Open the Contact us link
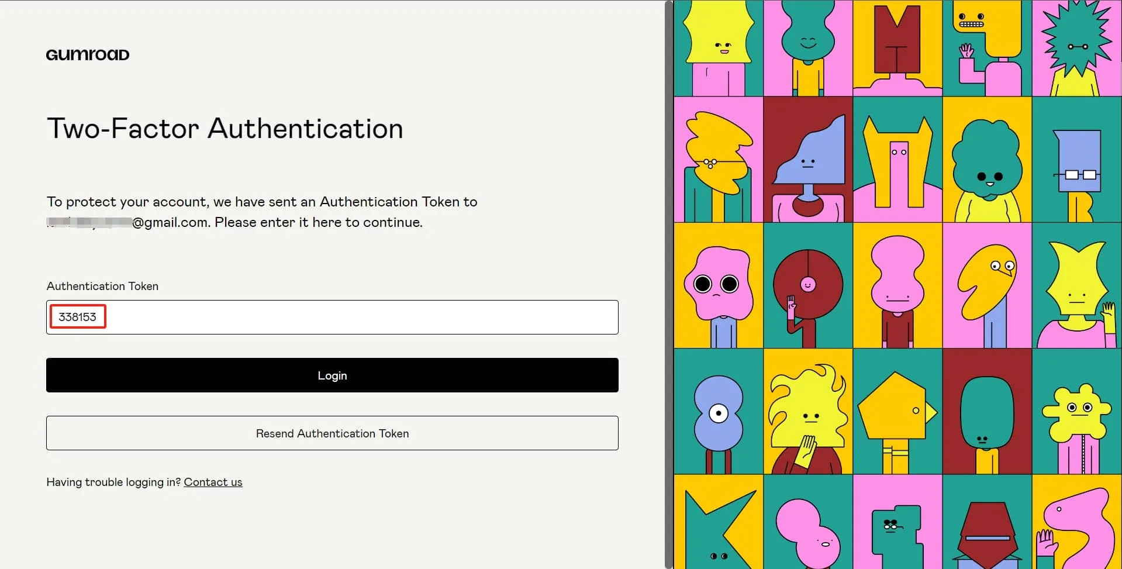The image size is (1122, 569). pyautogui.click(x=213, y=482)
